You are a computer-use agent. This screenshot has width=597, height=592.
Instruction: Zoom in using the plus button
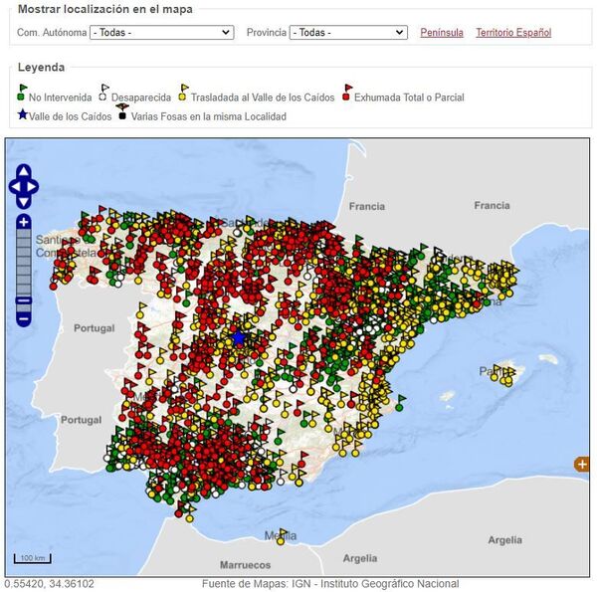pyautogui.click(x=24, y=222)
